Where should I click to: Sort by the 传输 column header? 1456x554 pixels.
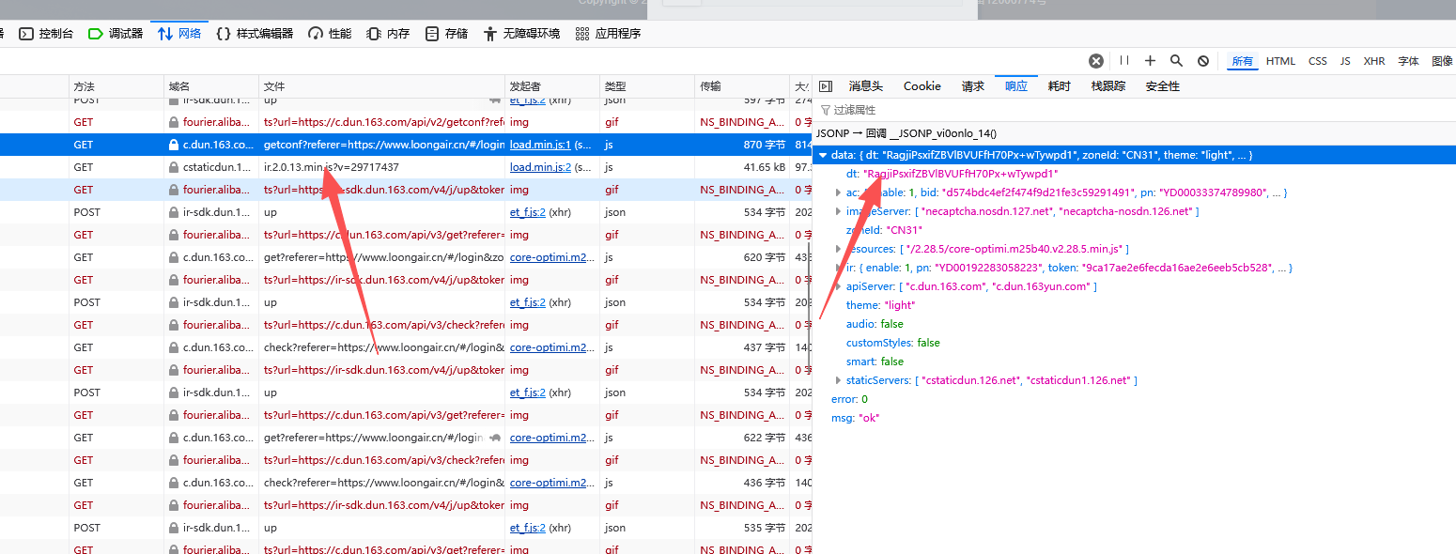[x=742, y=86]
